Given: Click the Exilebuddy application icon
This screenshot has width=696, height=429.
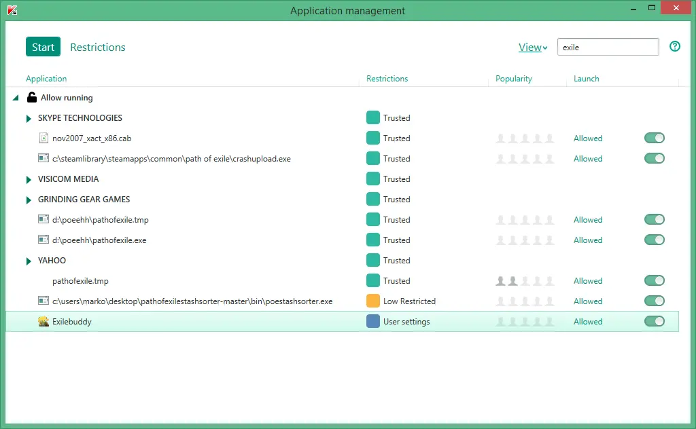Looking at the screenshot, I should click(43, 321).
